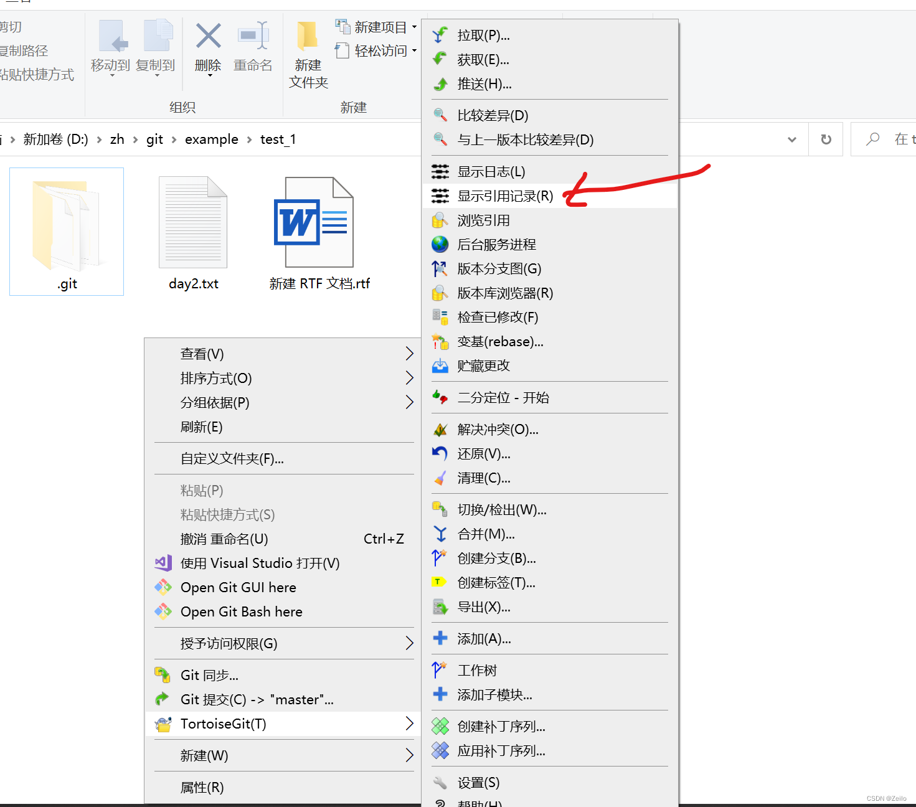Click the 版本分支图 icon

[x=440, y=268]
